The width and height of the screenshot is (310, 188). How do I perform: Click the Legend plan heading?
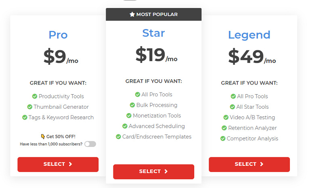click(249, 35)
